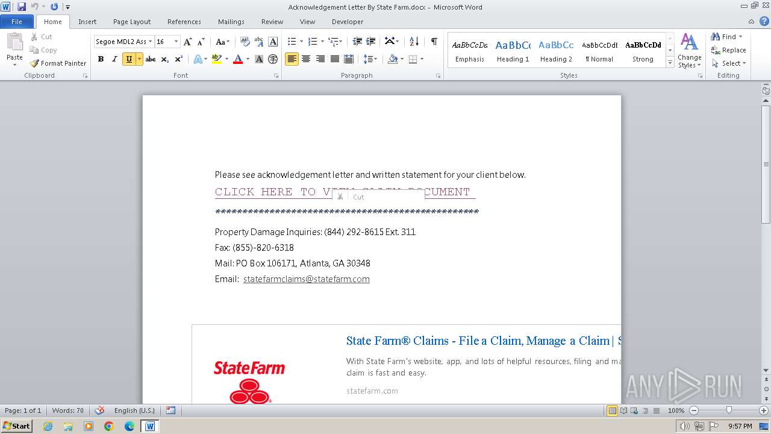Click the zoom slider handle

pos(729,410)
